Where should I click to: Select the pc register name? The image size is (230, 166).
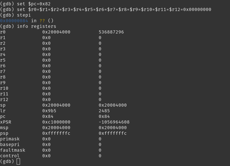(3, 116)
